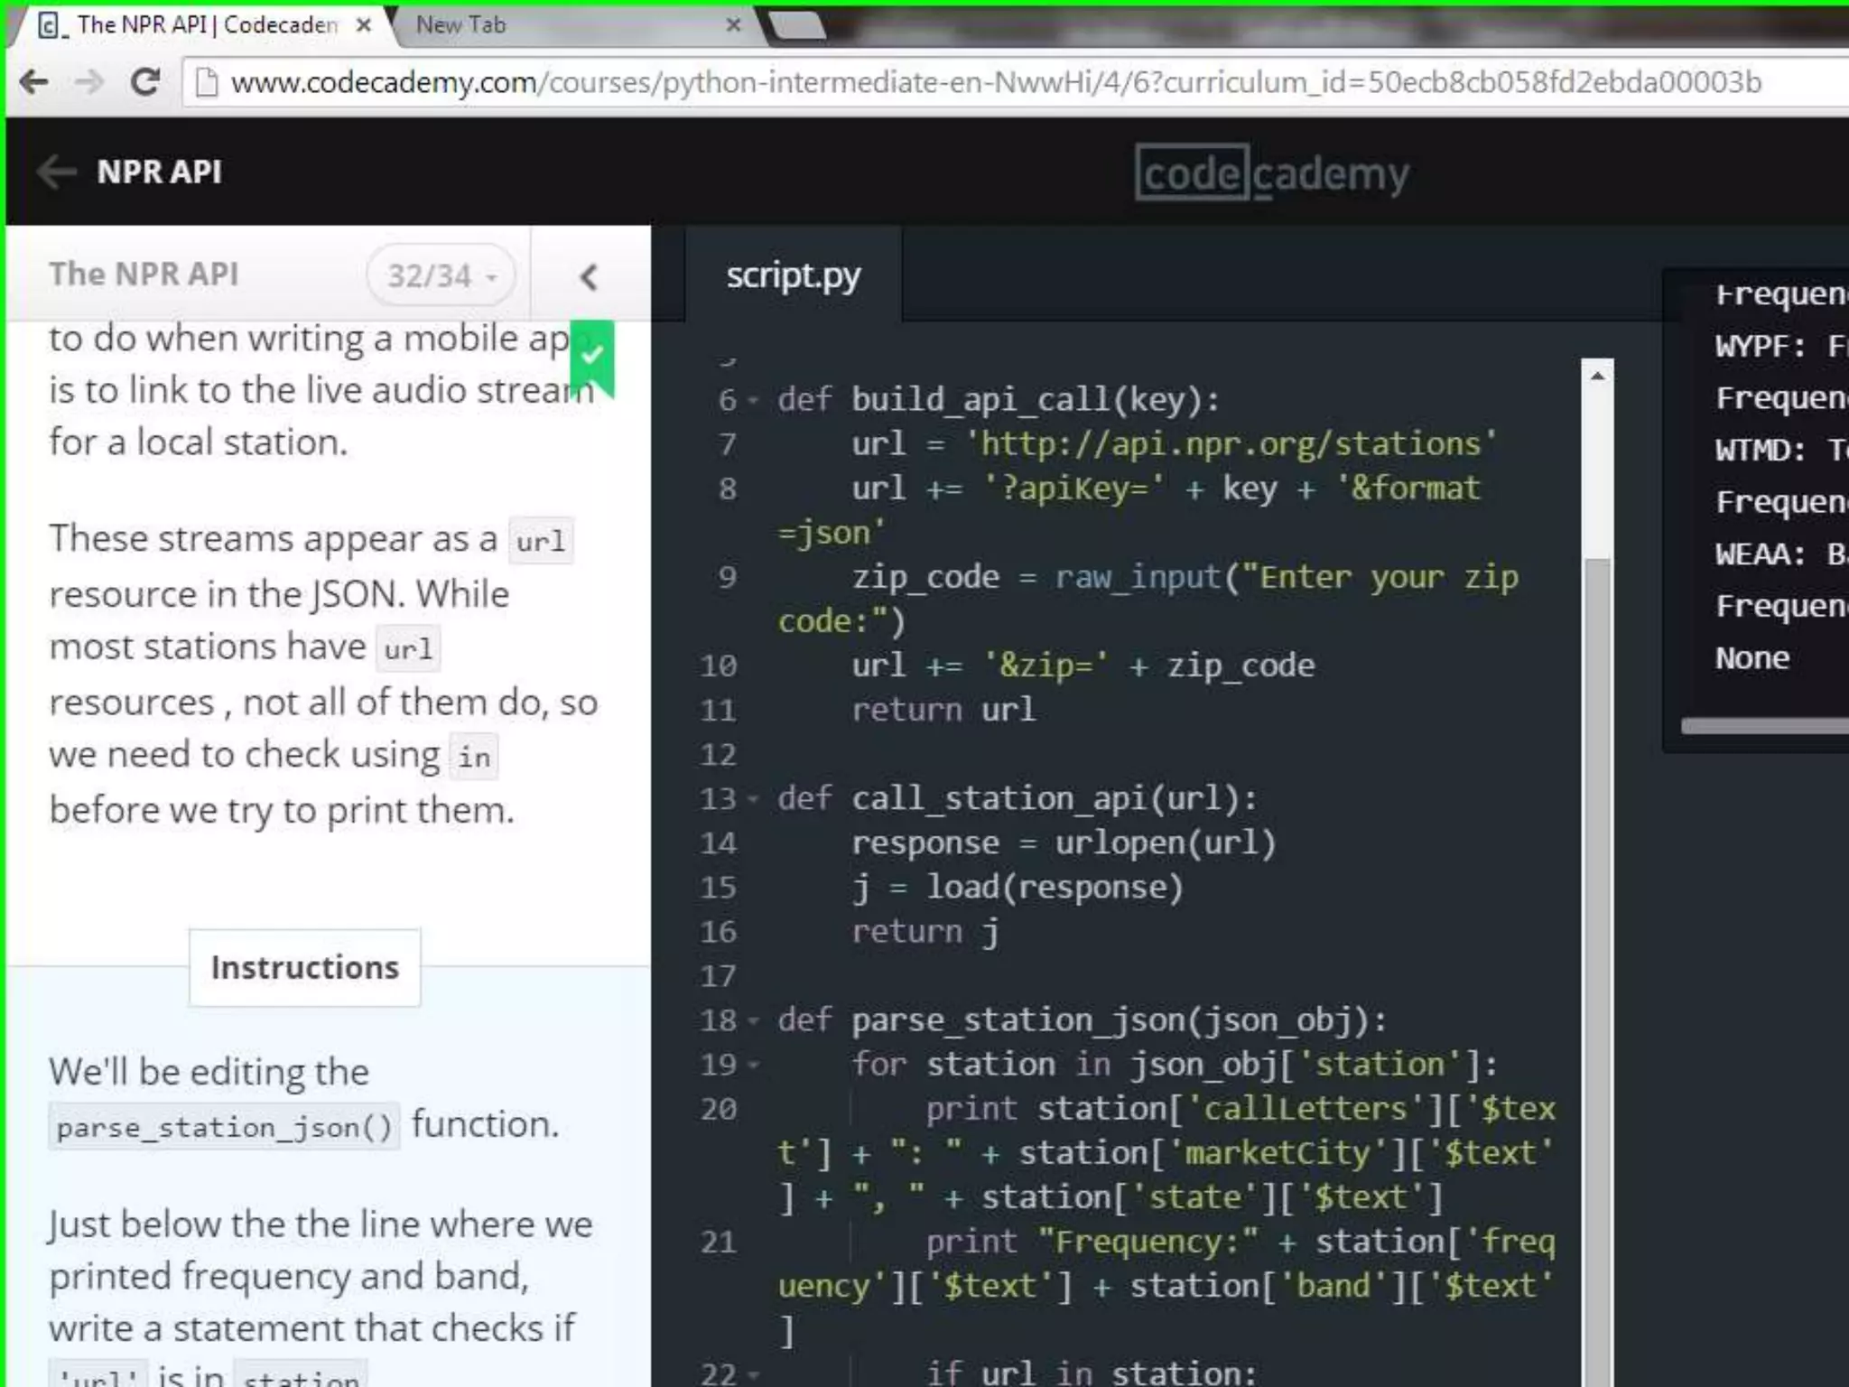Click the NPR API course title

tap(159, 171)
